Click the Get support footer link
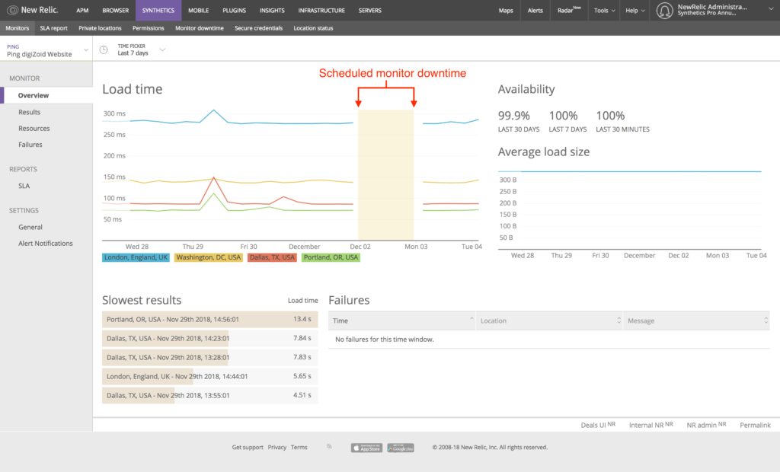The width and height of the screenshot is (780, 472). pos(248,447)
